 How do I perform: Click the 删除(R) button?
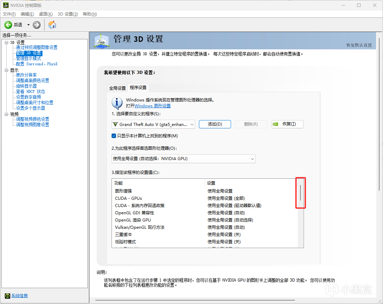point(251,124)
